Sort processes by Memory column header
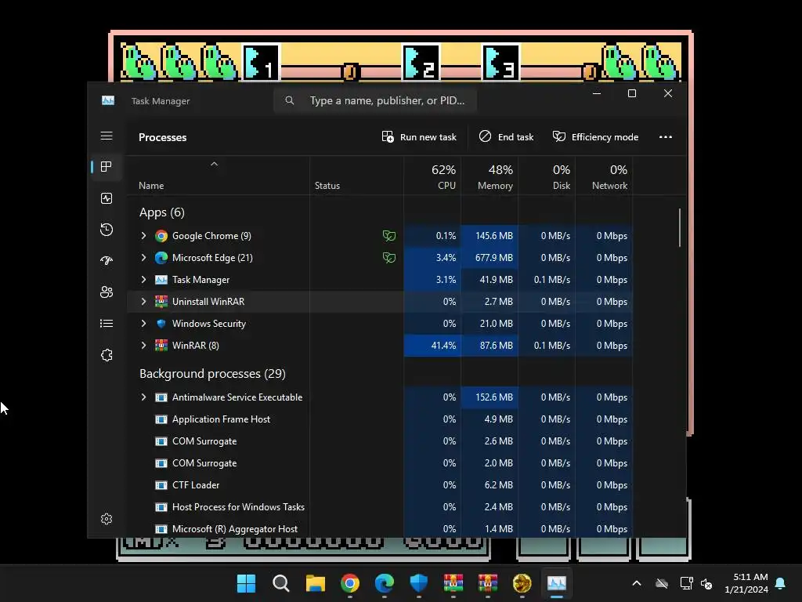This screenshot has width=802, height=602. (490, 176)
